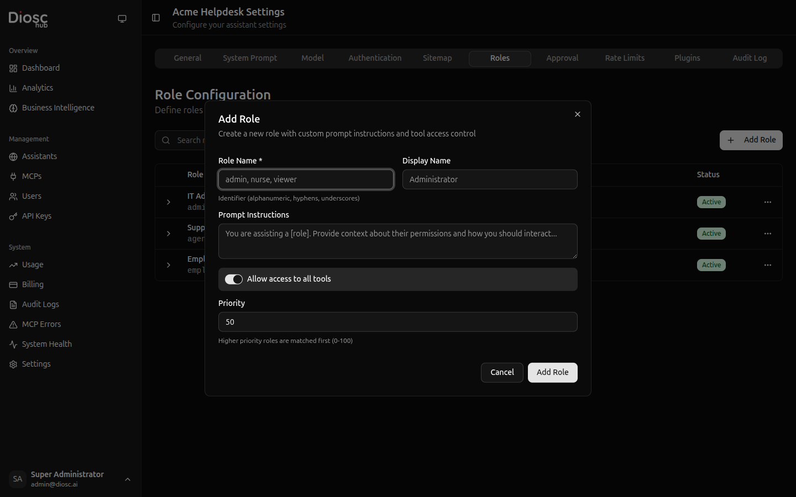Click three-dots menu for first role row
This screenshot has height=497, width=796.
click(x=767, y=202)
